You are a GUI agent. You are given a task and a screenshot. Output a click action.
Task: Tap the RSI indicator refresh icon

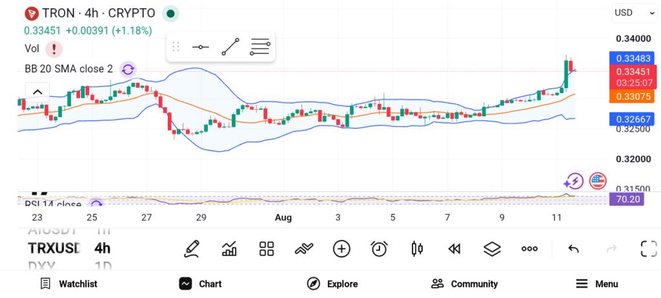coord(97,204)
